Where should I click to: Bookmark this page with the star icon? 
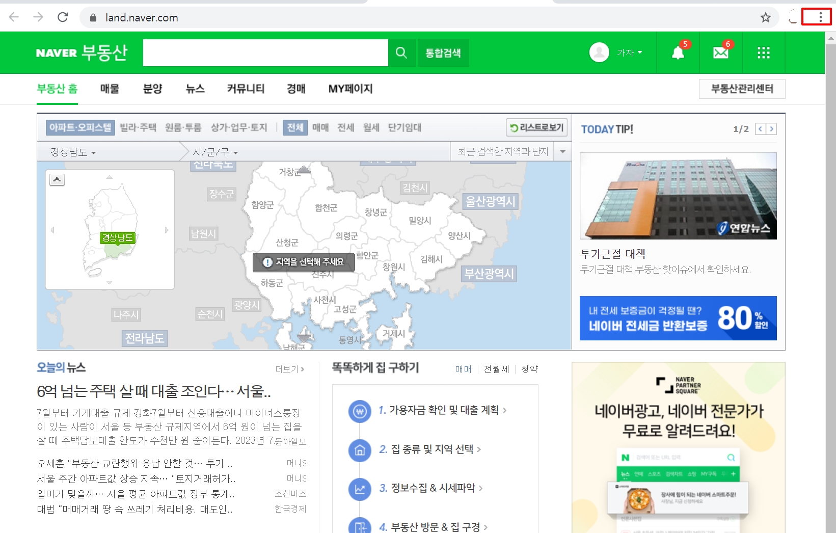(765, 18)
